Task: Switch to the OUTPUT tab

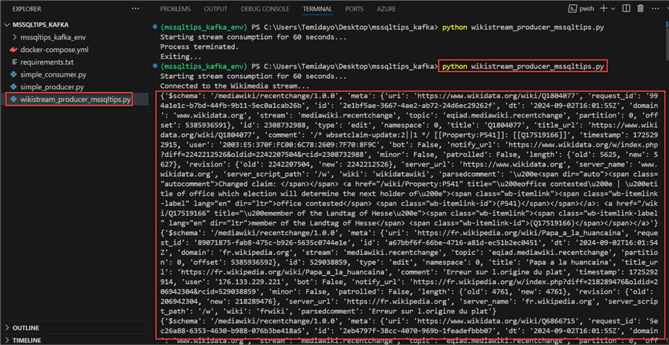Action: 216,8
